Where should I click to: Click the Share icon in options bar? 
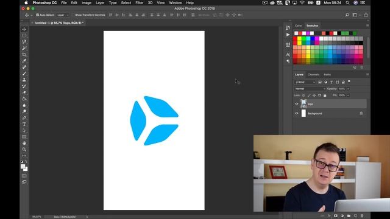366,15
